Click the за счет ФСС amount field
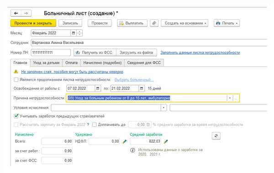 [57, 160]
